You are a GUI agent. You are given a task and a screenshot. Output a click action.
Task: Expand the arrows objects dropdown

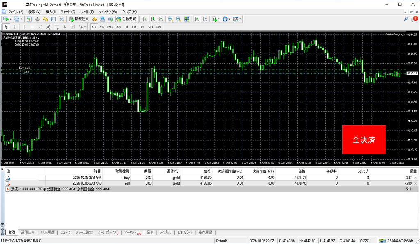85,27
